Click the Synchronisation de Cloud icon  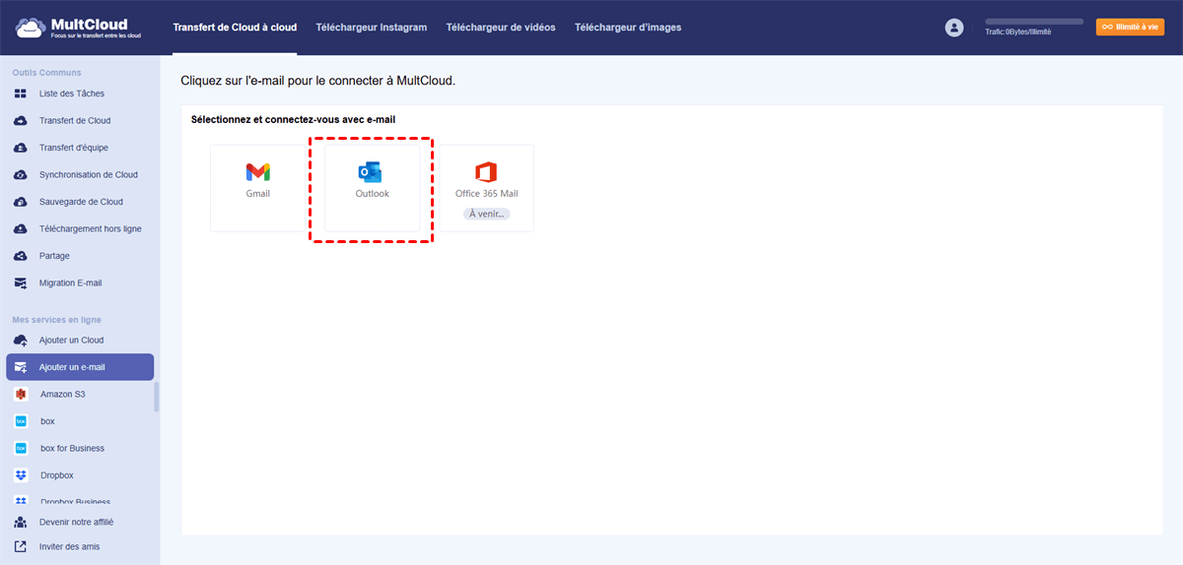(x=21, y=175)
